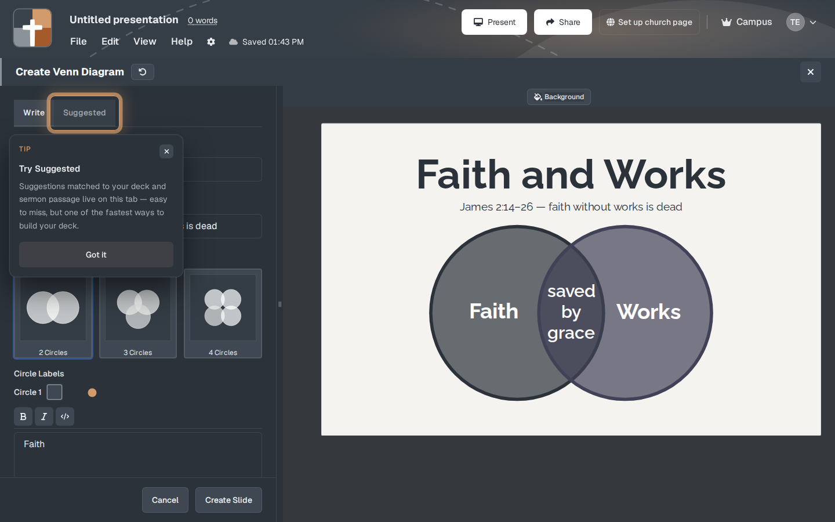835x522 pixels.
Task: Expand the account dropdown chevron
Action: 813,23
